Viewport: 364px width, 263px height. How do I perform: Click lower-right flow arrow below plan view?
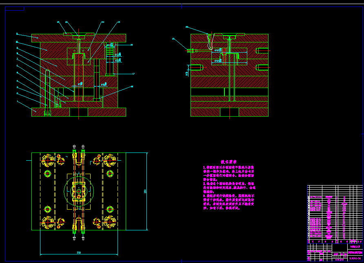pos(83,238)
